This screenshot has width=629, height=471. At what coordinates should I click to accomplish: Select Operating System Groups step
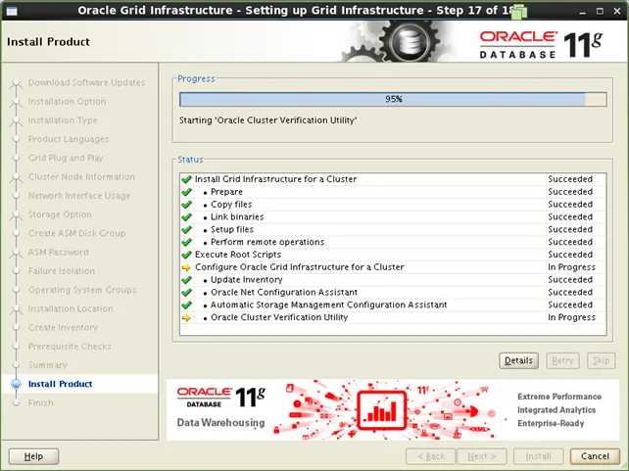pyautogui.click(x=82, y=290)
